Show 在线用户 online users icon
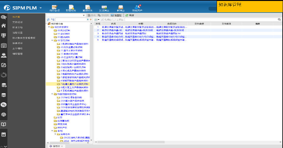This screenshot has width=283, height=148. (x=137, y=7)
